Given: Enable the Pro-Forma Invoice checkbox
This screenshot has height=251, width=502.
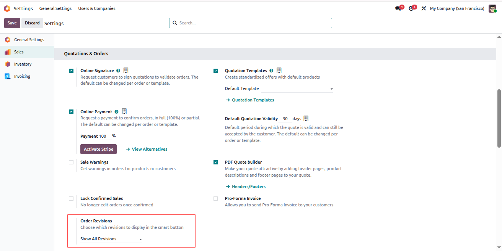Looking at the screenshot, I should click(216, 198).
